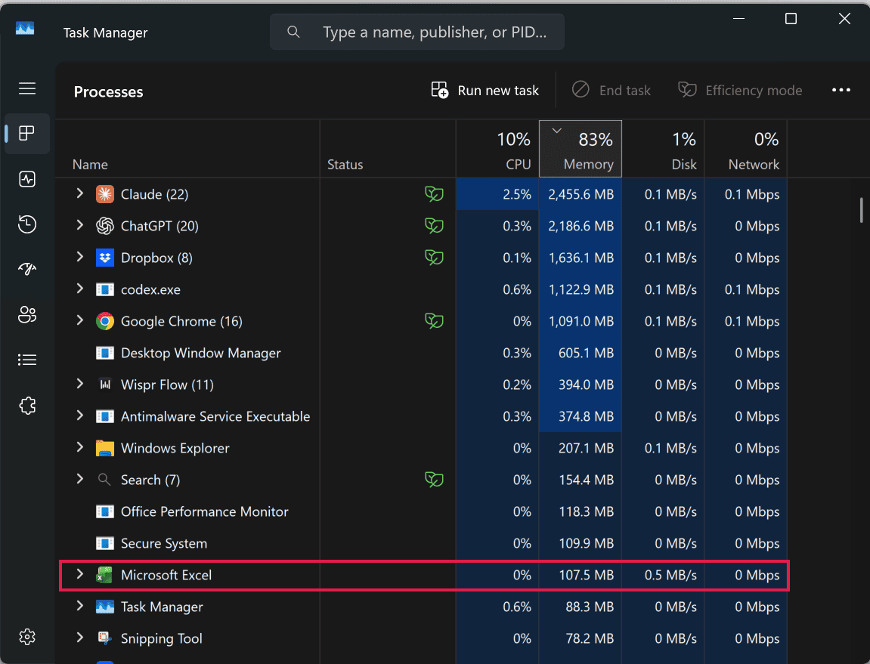
Task: Sort processes by the Network column
Action: 746,149
